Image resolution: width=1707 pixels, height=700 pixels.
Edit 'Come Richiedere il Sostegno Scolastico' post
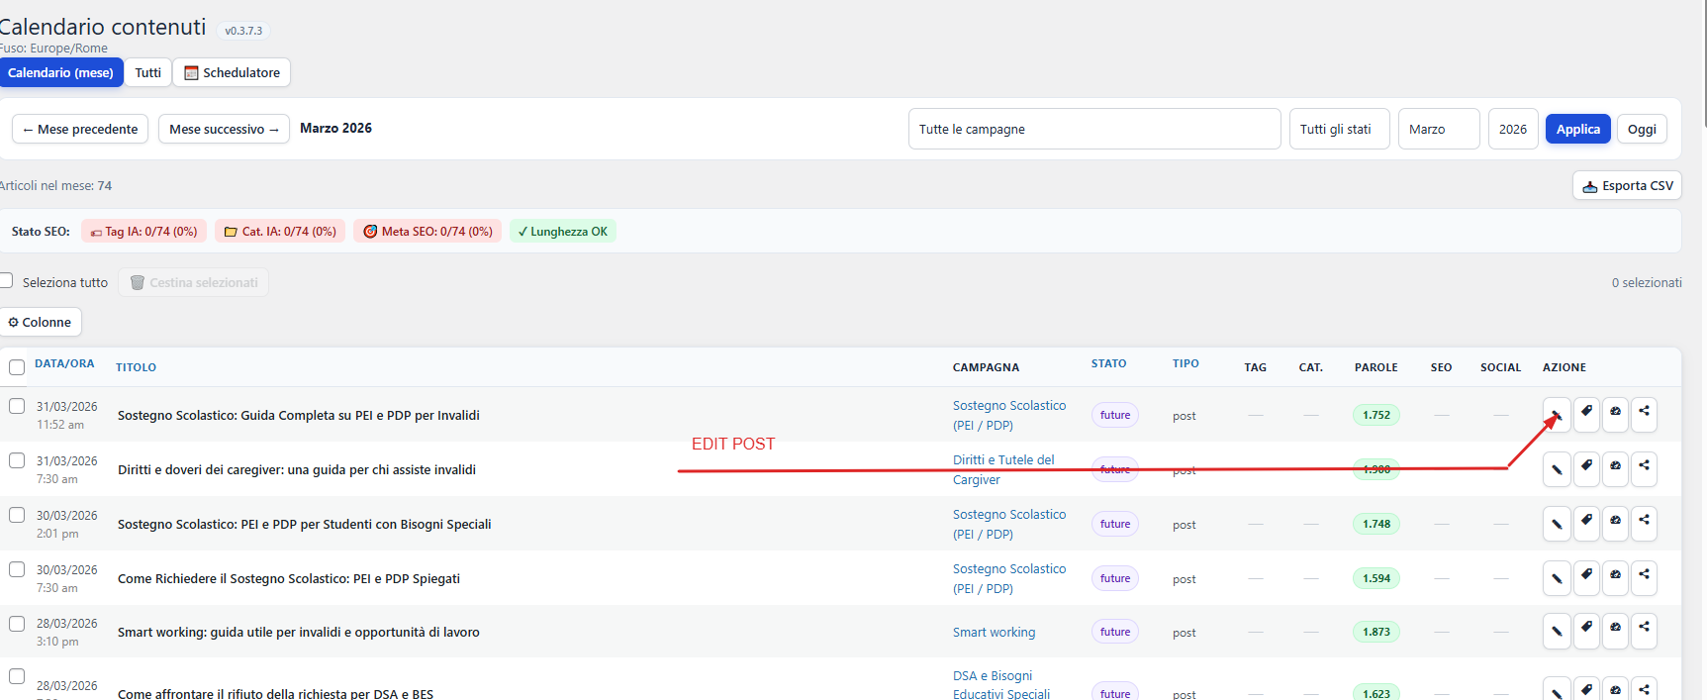(x=1557, y=577)
